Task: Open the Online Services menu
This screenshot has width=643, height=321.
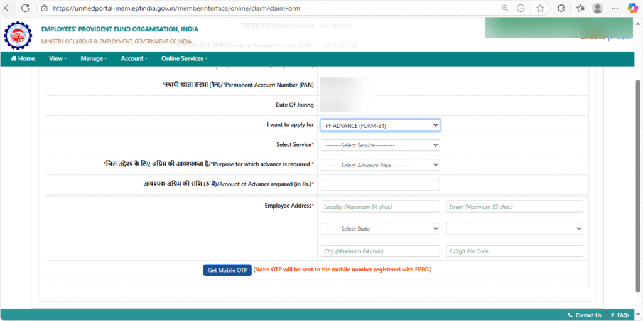Action: (185, 58)
